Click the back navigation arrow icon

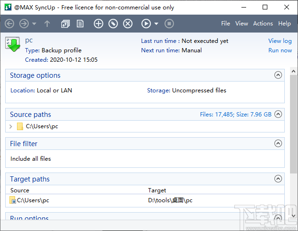tap(9, 24)
